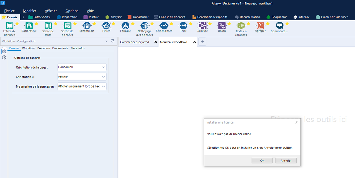Image resolution: width=355 pixels, height=178 pixels.
Task: Switch to the Géographie palette tab
Action: tap(277, 17)
